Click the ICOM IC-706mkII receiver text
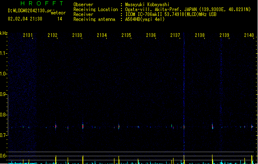258x164 pixels. pyautogui.click(x=171, y=14)
